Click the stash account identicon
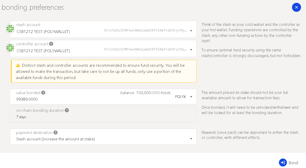Screen dimensions: 306x168 pyautogui.click(x=10, y=29)
